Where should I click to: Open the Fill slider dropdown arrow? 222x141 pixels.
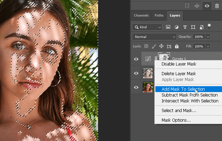tap(208, 46)
